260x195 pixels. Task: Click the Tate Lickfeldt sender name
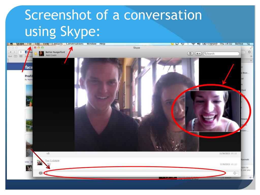pyautogui.click(x=52, y=161)
